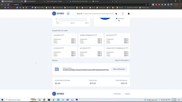The image size is (182, 102).
Task: Click the europe-north-1.tardigrade.io:7777 card title
Action: tap(117, 48)
